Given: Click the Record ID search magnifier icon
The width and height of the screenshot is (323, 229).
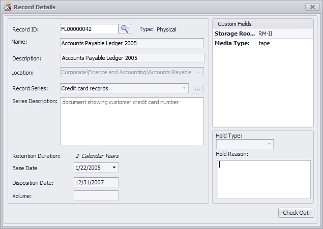Looking at the screenshot, I should coord(125,29).
